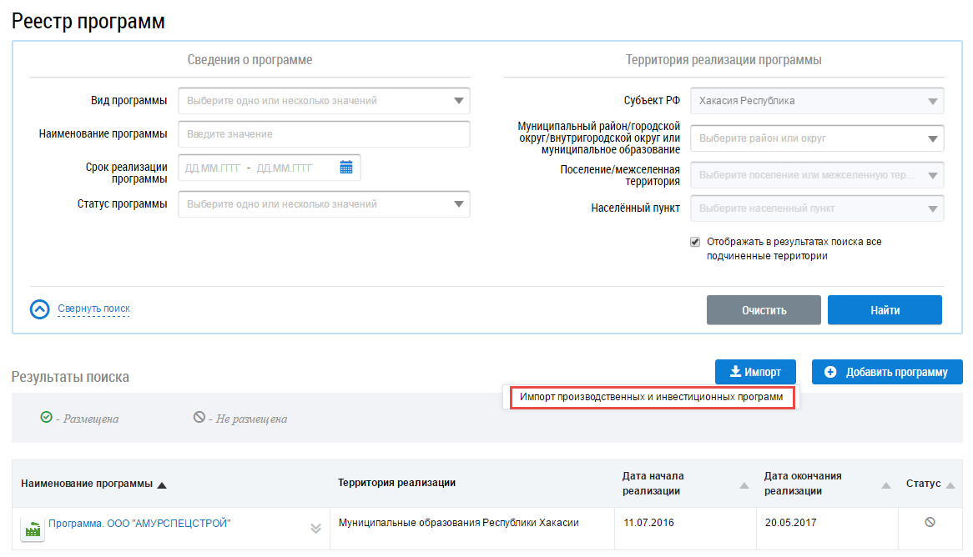
Task: Open the calendar date picker icon
Action: pyautogui.click(x=346, y=168)
